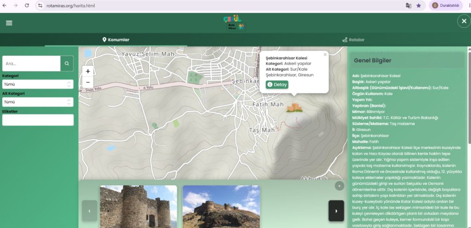Open the Kategori dropdown

pos(38,84)
